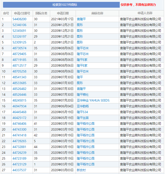This screenshot has height=174, width=165.
Task: Open trademark 隆平粮社
Action: 83,95
